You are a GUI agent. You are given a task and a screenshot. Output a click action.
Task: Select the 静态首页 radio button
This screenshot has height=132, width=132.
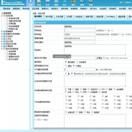66,62
